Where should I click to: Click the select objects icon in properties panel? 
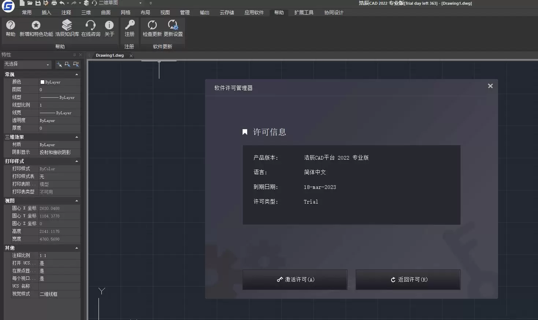[67, 64]
